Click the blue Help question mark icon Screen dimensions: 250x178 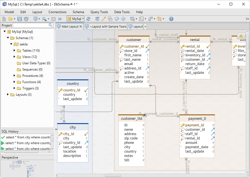tap(171, 19)
